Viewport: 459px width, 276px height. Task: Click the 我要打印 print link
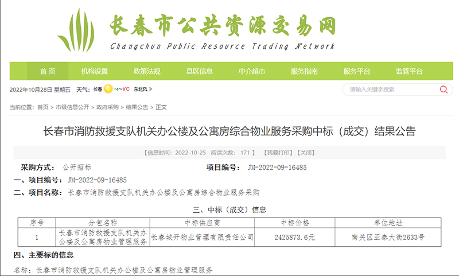[278, 153]
